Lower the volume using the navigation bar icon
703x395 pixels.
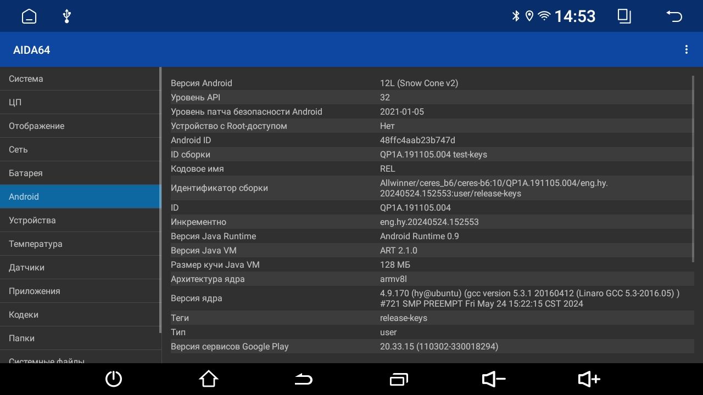493,379
